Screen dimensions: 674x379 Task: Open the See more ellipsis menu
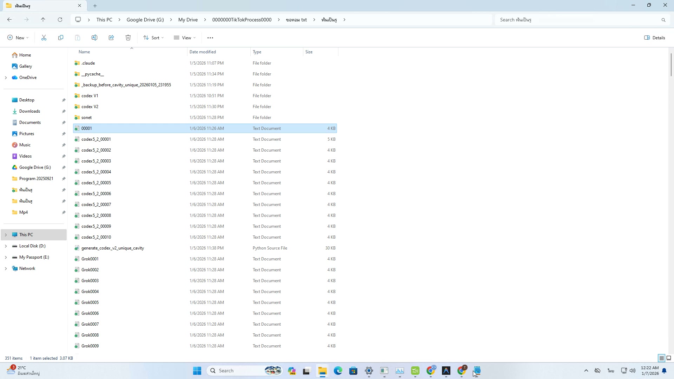(210, 38)
